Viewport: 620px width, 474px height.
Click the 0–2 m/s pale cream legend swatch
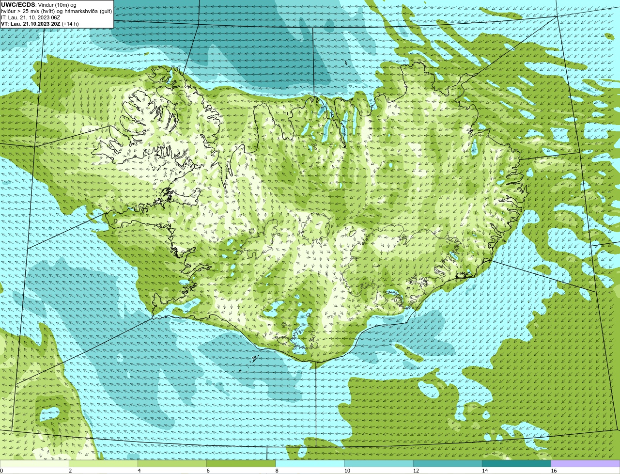pos(35,463)
